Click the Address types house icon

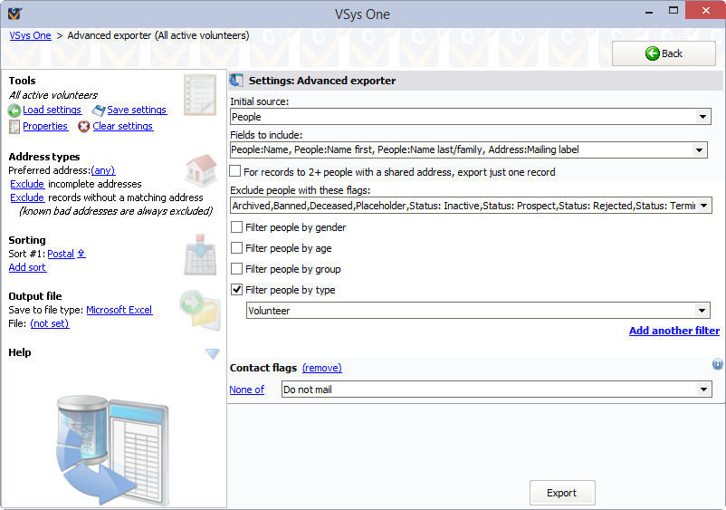click(x=199, y=169)
